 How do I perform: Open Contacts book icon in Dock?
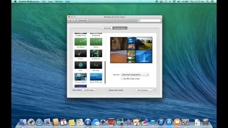pyautogui.click(x=56, y=122)
